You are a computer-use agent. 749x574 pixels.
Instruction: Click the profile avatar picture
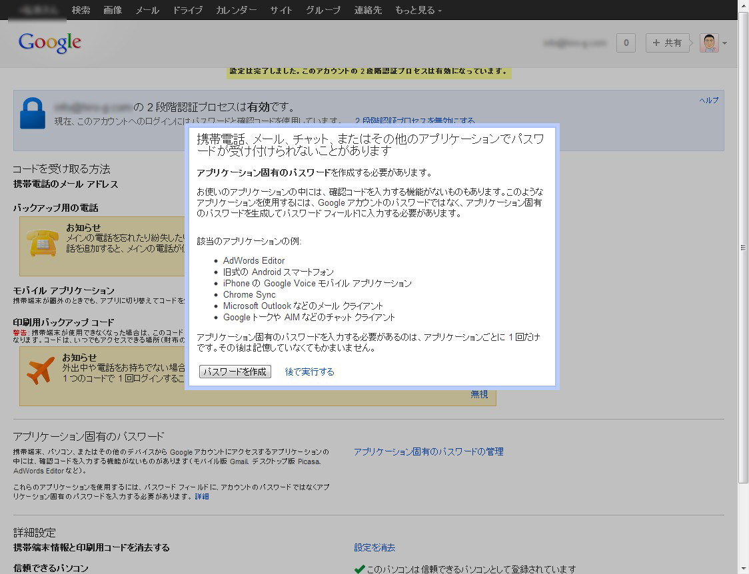(x=709, y=43)
